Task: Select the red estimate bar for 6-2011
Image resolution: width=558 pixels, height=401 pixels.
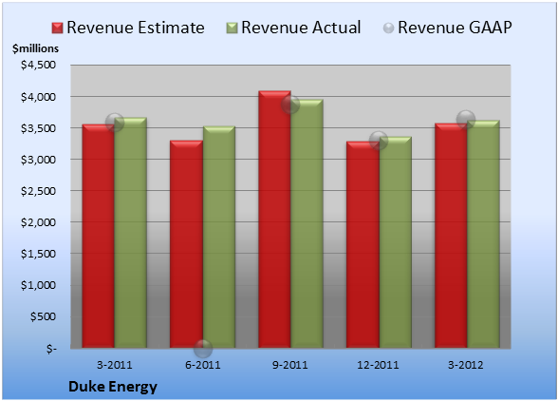Action: click(x=186, y=244)
